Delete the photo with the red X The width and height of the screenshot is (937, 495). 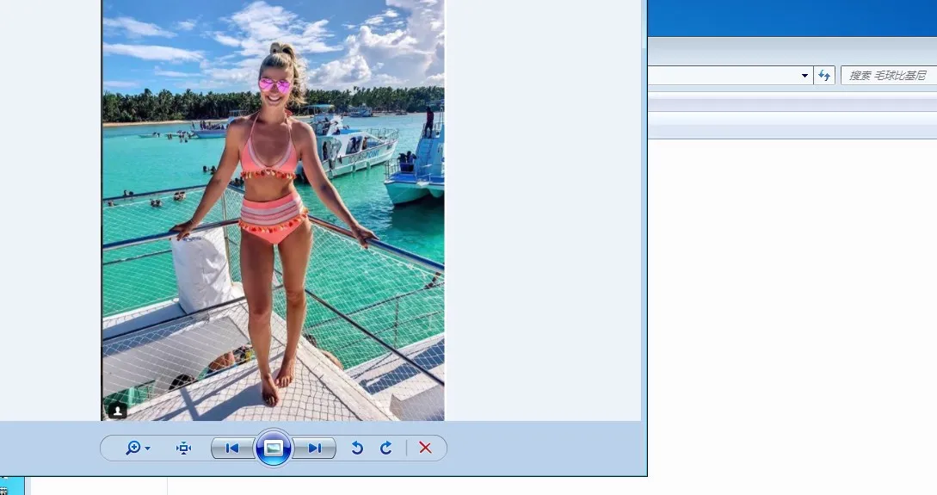pos(425,448)
